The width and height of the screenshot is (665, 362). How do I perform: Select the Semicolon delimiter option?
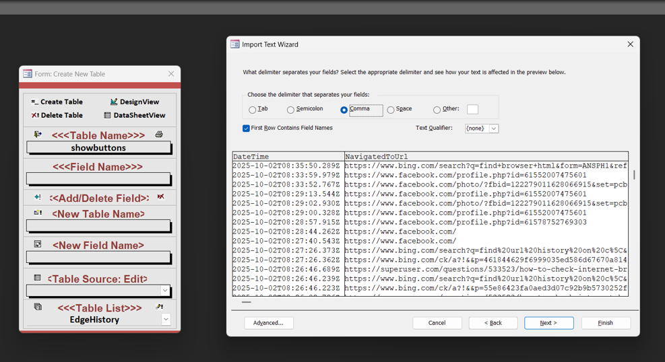(290, 110)
